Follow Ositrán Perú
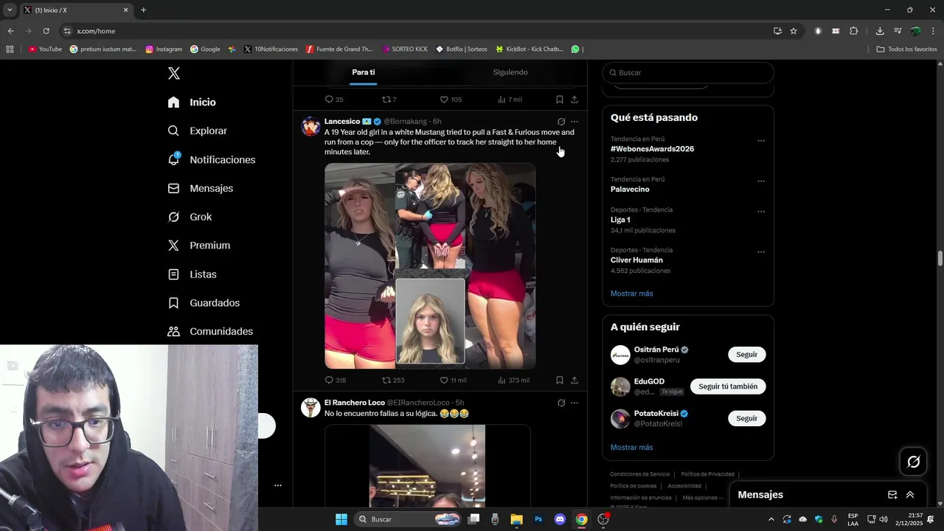This screenshot has height=531, width=944. [x=746, y=355]
